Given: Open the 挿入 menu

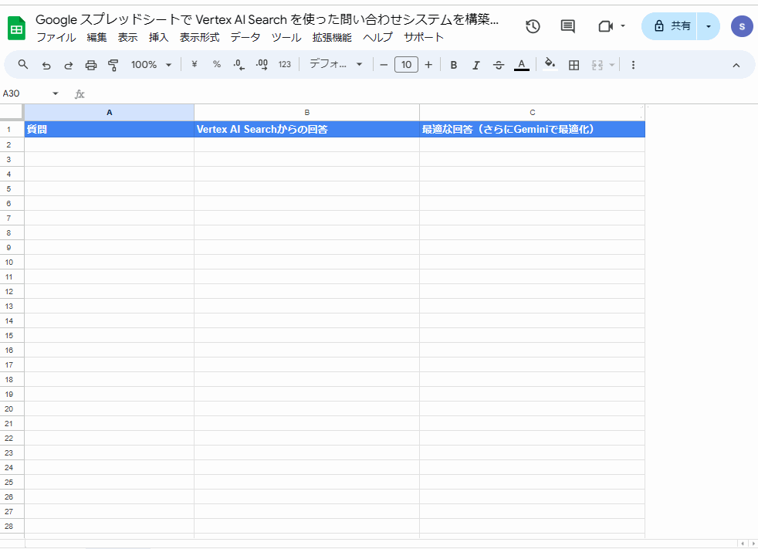Looking at the screenshot, I should pos(157,36).
